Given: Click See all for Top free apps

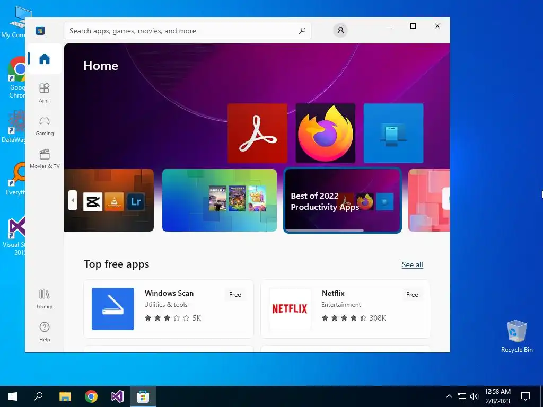Looking at the screenshot, I should coord(412,265).
